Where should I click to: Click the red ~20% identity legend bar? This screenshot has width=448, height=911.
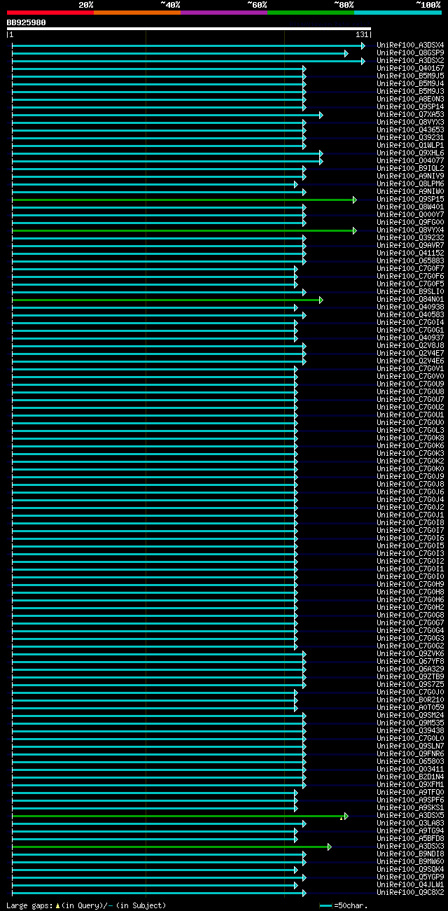(x=50, y=13)
